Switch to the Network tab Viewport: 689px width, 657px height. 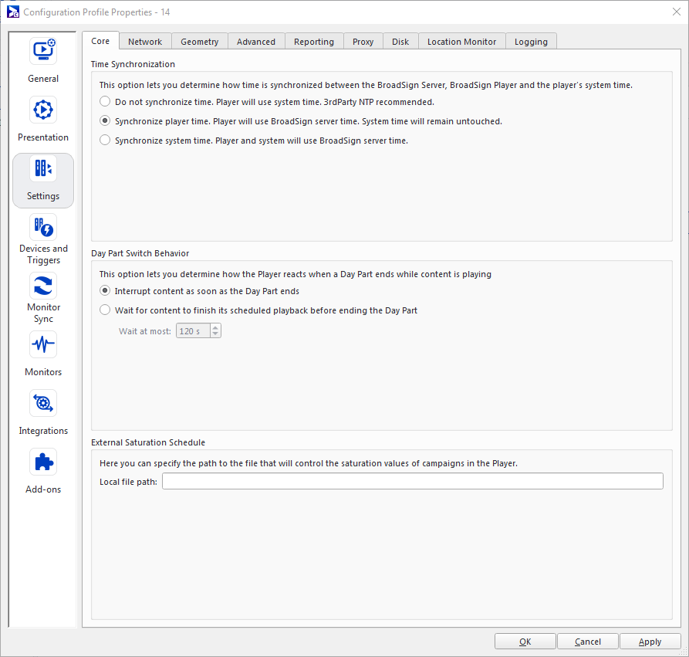pos(145,42)
